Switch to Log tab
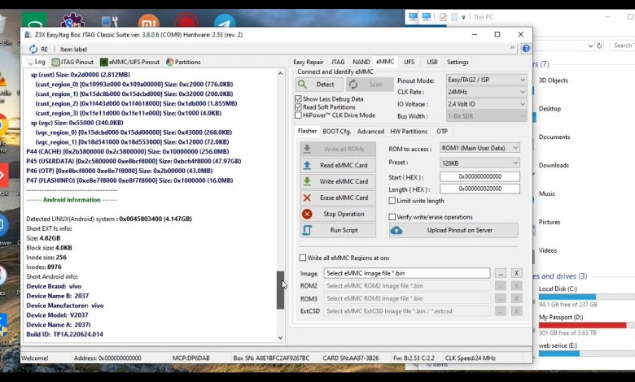This screenshot has width=635, height=382. pyautogui.click(x=36, y=62)
